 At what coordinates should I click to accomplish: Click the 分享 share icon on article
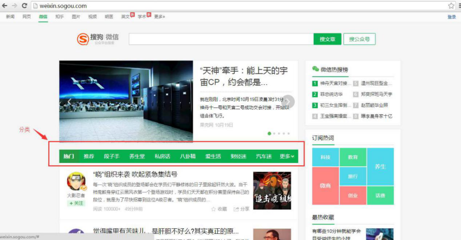(236, 209)
